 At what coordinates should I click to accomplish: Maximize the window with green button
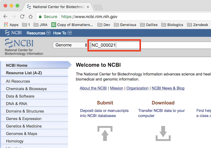point(17,6)
